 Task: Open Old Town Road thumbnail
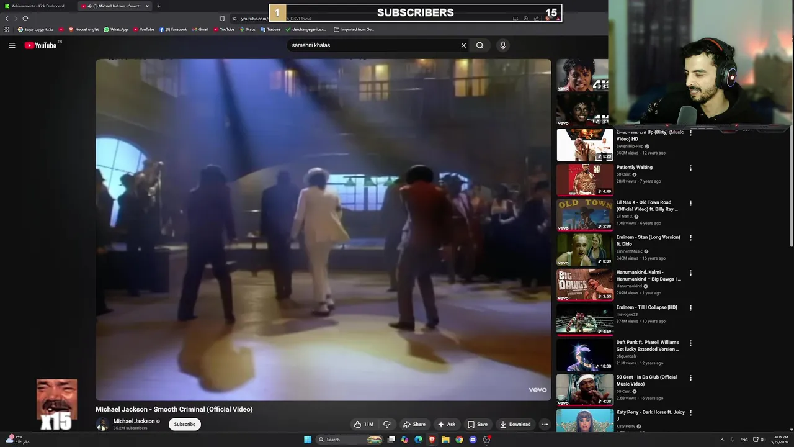tap(584, 214)
